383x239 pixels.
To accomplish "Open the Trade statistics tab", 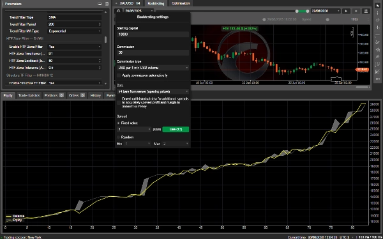I will [x=29, y=95].
